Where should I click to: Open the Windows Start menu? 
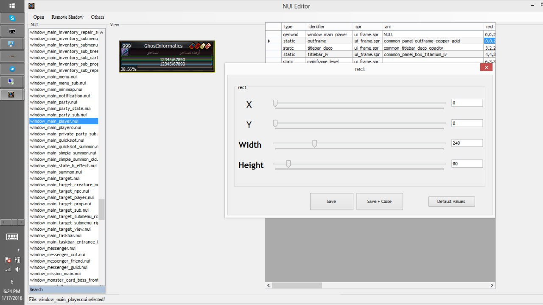coord(12,6)
